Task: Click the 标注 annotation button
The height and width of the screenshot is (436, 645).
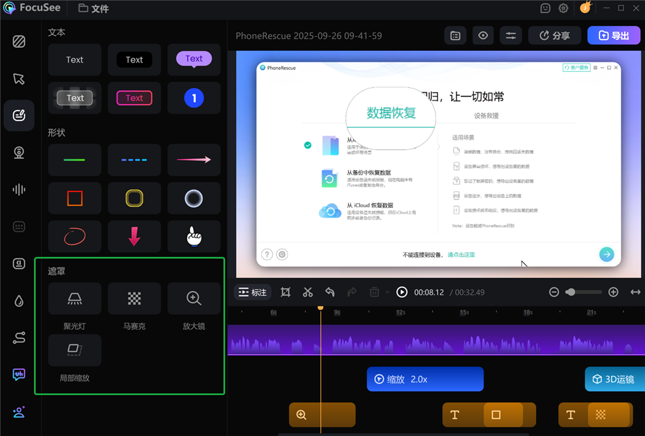Action: click(253, 293)
